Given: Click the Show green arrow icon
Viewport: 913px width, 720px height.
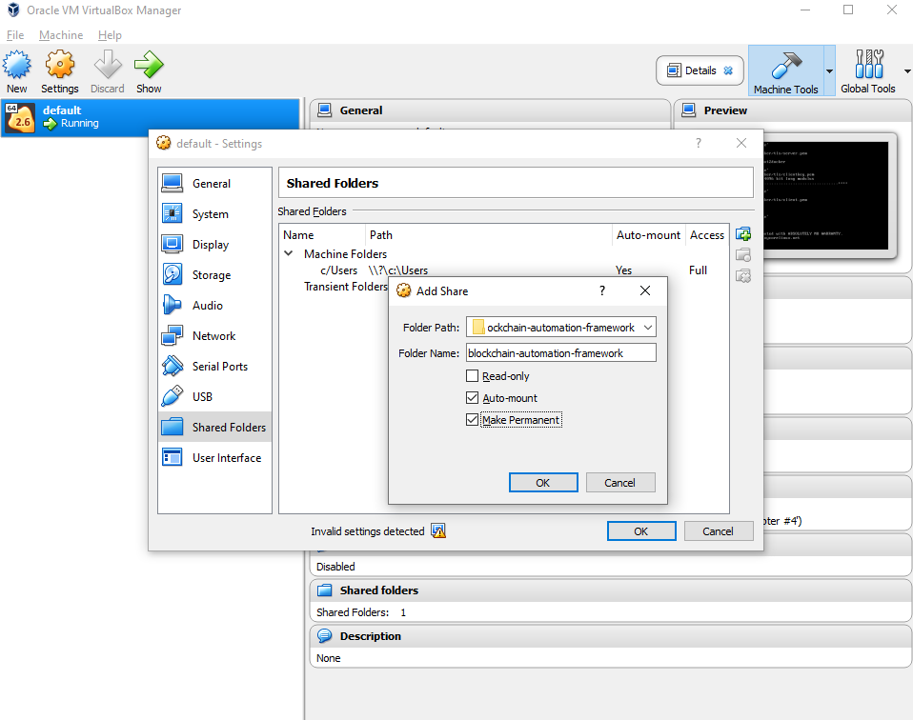Looking at the screenshot, I should click(x=149, y=65).
